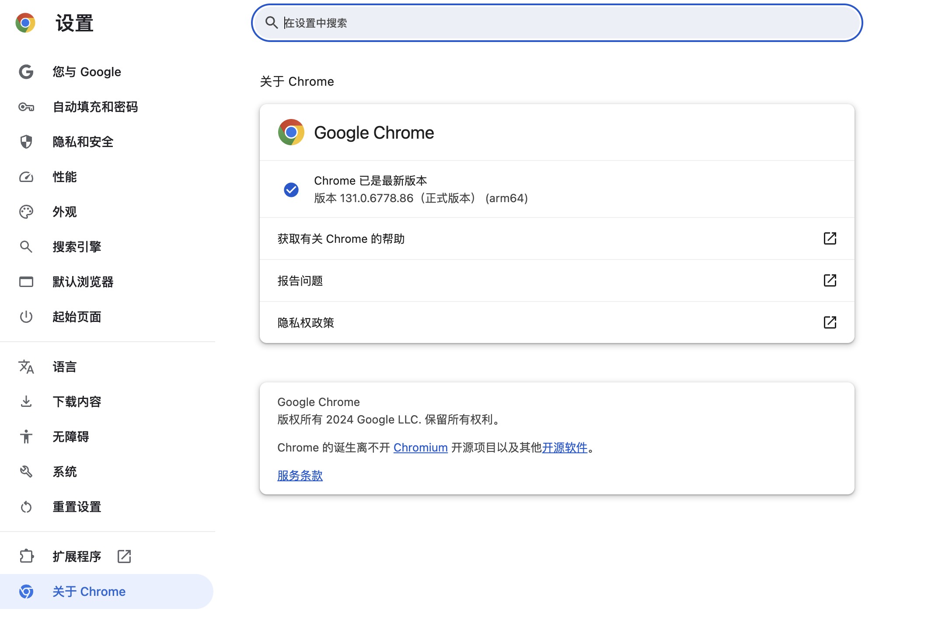
Task: Click the 隐私权政策 row
Action: (x=557, y=322)
